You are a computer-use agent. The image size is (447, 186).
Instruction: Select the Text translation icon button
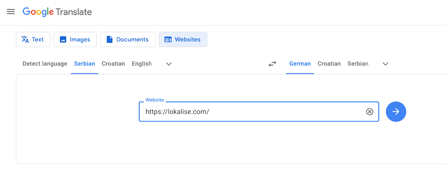33,39
